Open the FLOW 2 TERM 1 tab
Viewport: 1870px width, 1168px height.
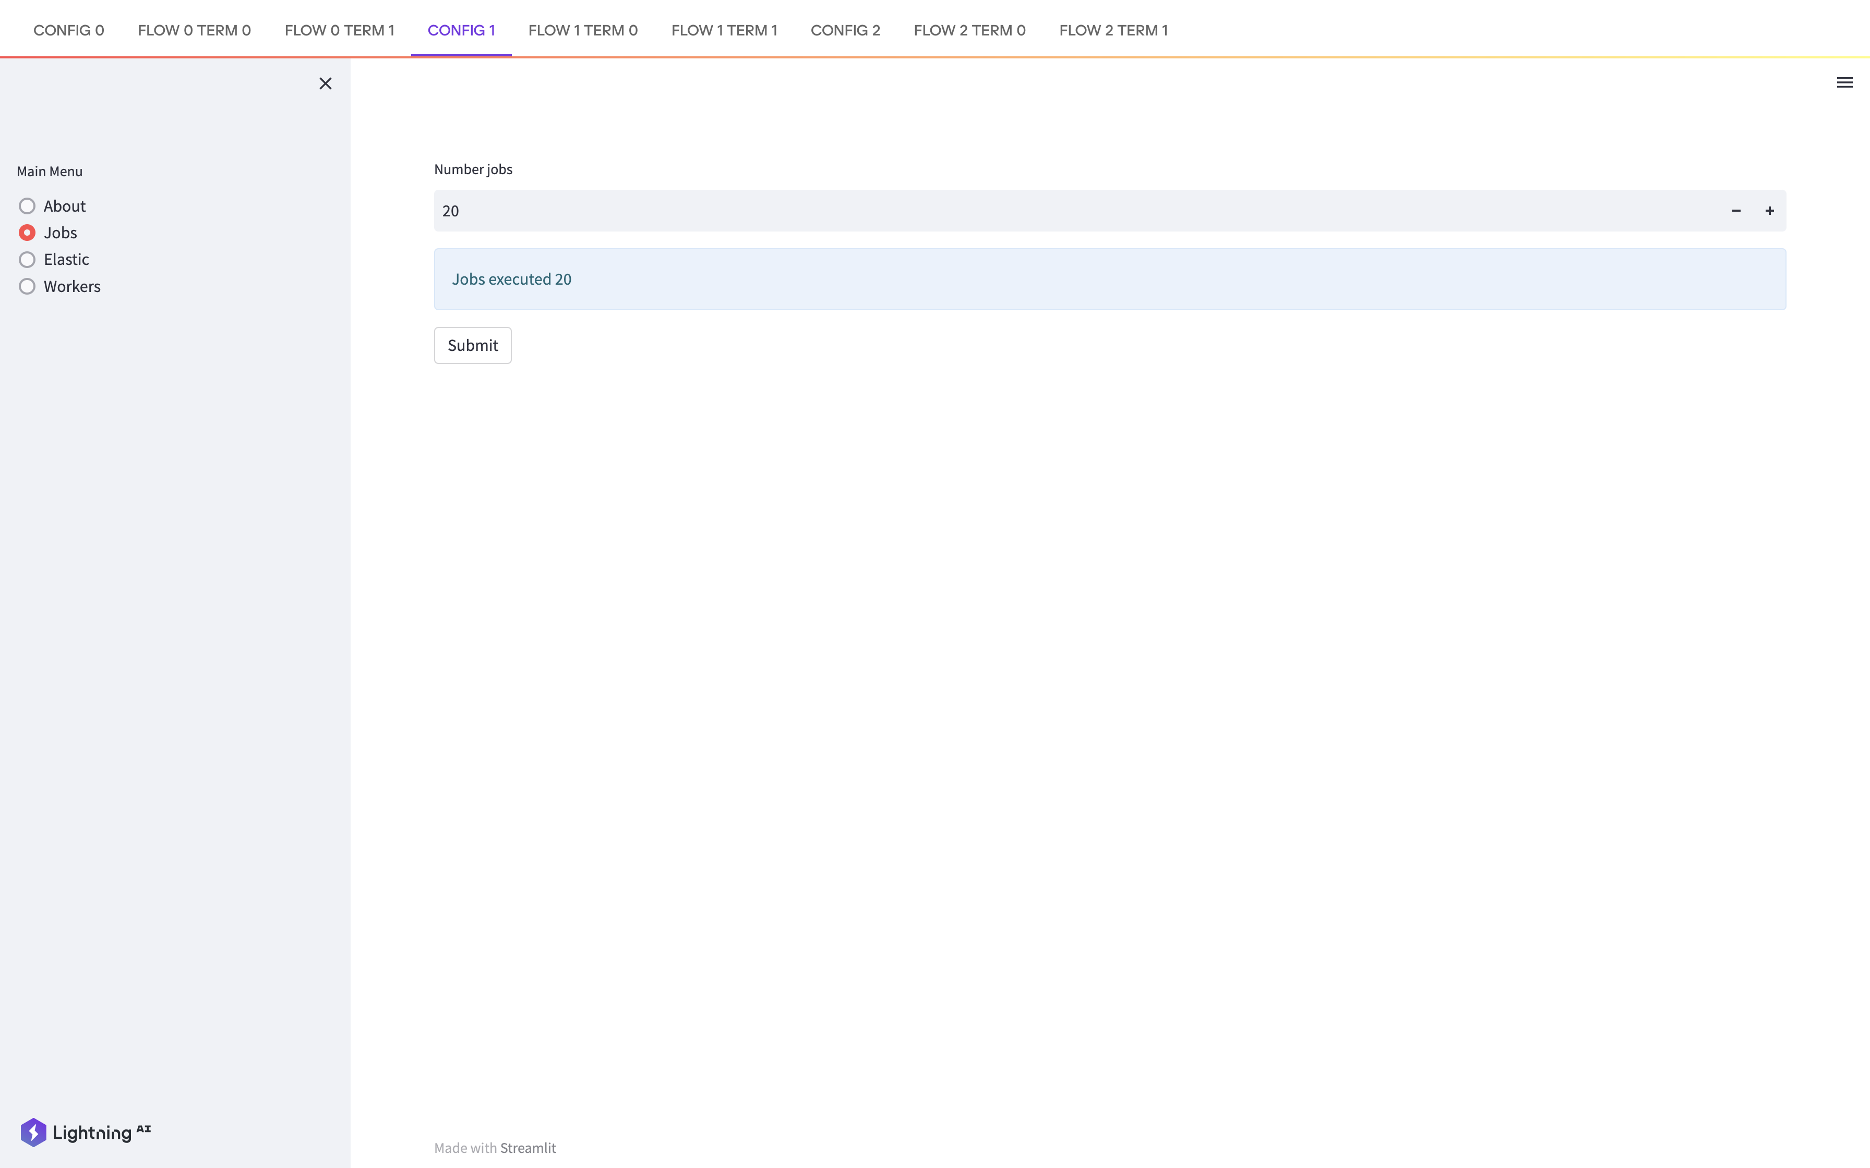click(x=1113, y=30)
